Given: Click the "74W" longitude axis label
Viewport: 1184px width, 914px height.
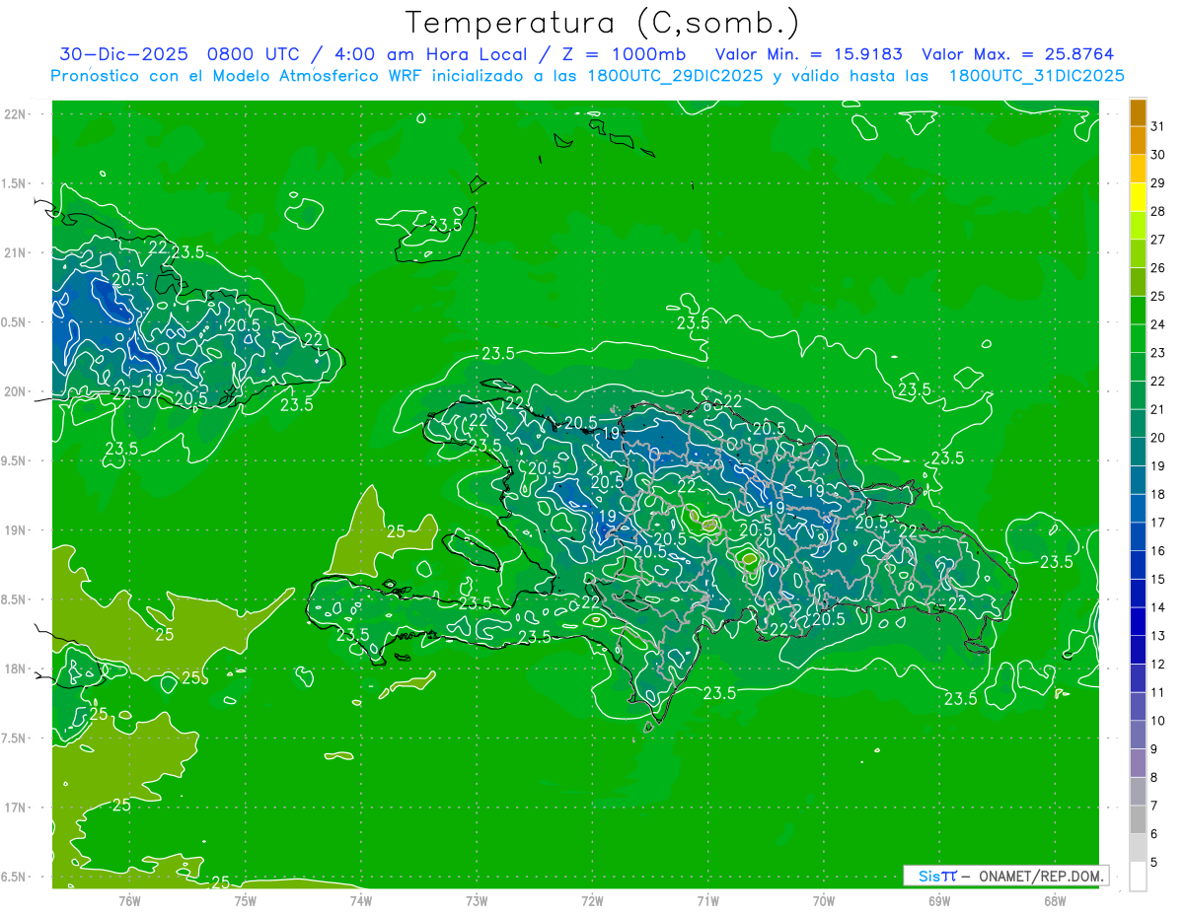Looking at the screenshot, I should 360,901.
